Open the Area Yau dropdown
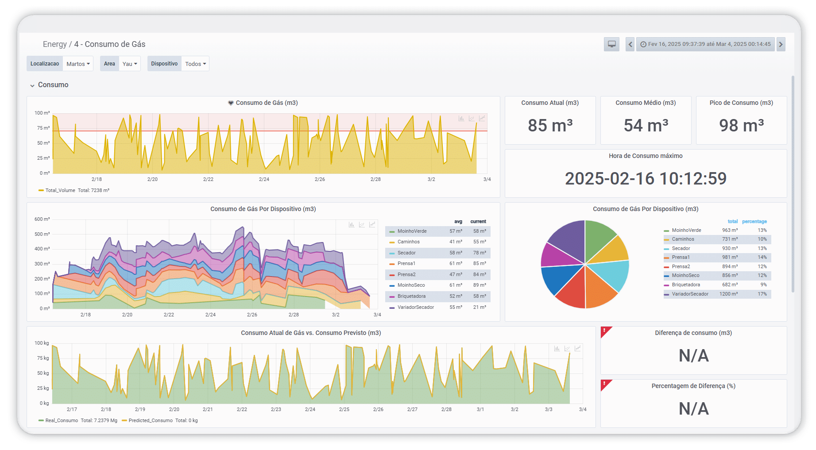This screenshot has width=816, height=450. (129, 64)
